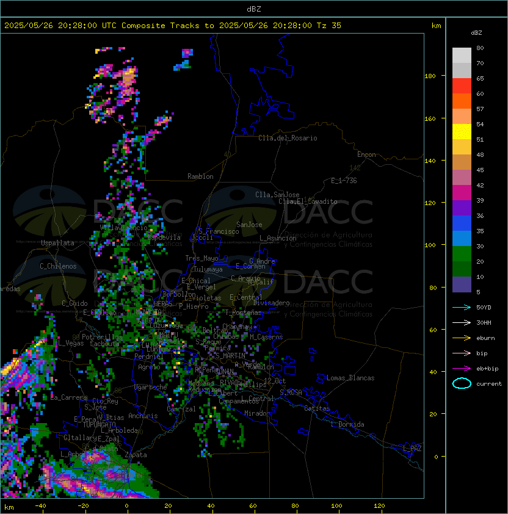Click the 'C_Chilenos' map label
The height and width of the screenshot is (514, 508).
pos(58,266)
